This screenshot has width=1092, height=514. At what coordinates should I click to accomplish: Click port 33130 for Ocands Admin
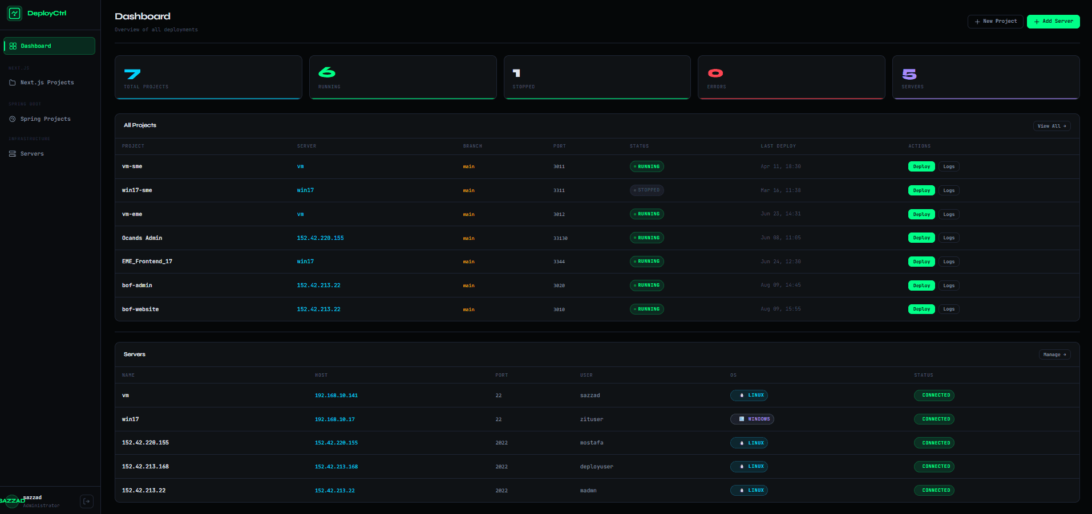click(x=560, y=238)
